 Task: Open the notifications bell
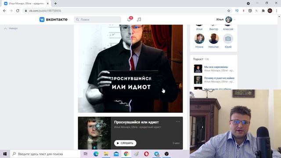coord(130,19)
